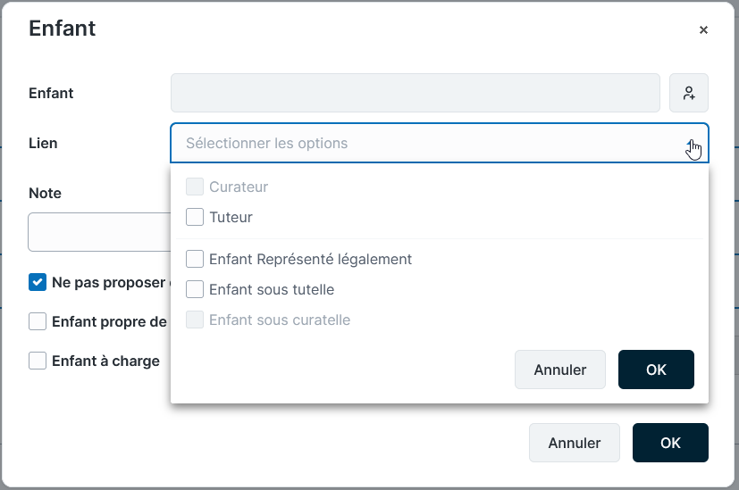Confirm the options dropdown with OK
The image size is (739, 490).
point(656,370)
